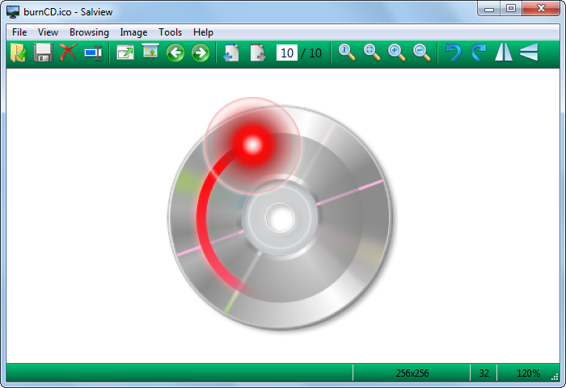This screenshot has width=566, height=388.
Task: Maximize the Salview window
Action: (x=511, y=8)
